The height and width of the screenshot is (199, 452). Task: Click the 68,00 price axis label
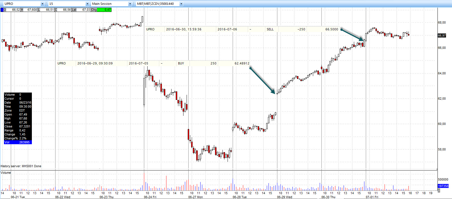coord(442,22)
